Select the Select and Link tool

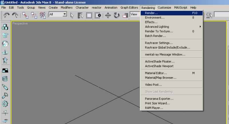pyautogui.click(x=25, y=15)
